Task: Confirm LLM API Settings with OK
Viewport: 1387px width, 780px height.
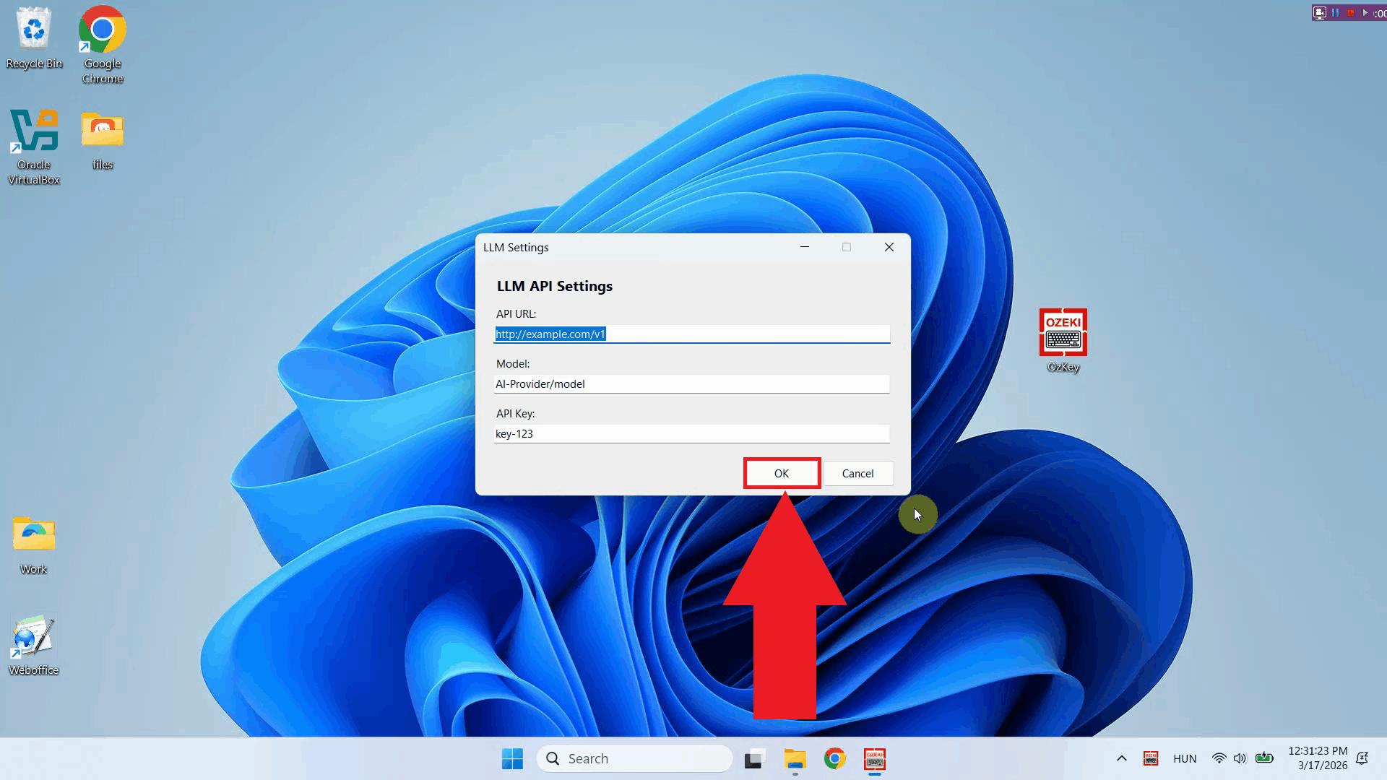Action: [781, 473]
